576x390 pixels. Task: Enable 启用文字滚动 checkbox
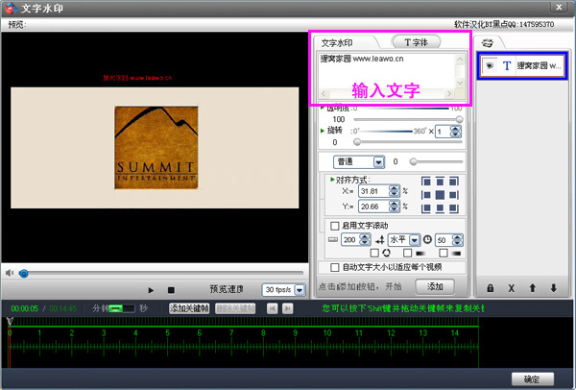pos(334,226)
